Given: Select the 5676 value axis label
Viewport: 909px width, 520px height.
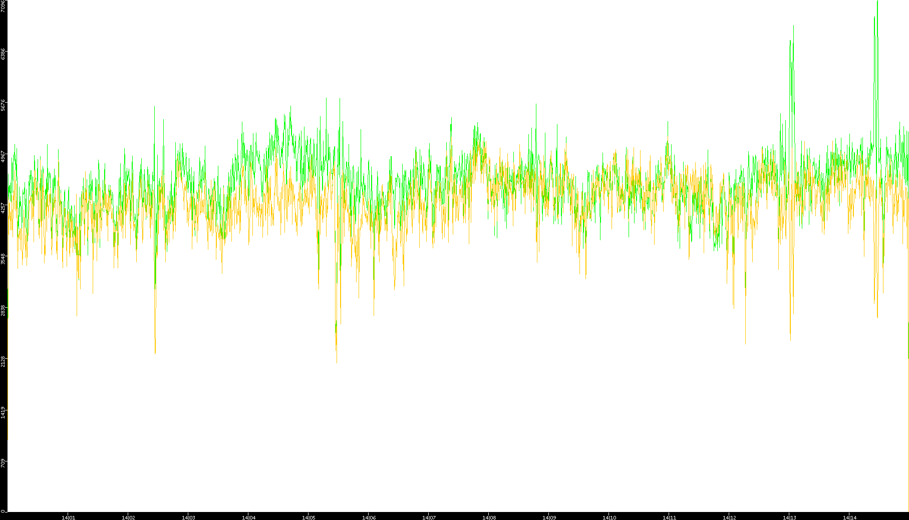Looking at the screenshot, I should [x=4, y=105].
